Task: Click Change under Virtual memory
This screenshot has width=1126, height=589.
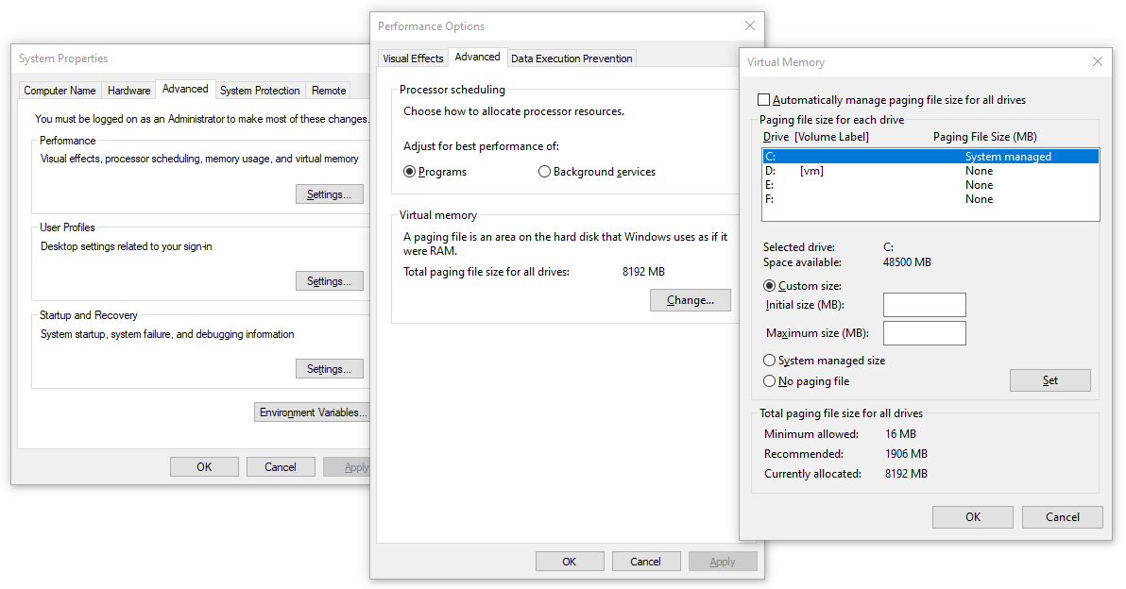Action: (691, 300)
